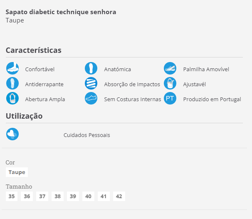Select size 39
The image size is (252, 219).
click(x=73, y=197)
